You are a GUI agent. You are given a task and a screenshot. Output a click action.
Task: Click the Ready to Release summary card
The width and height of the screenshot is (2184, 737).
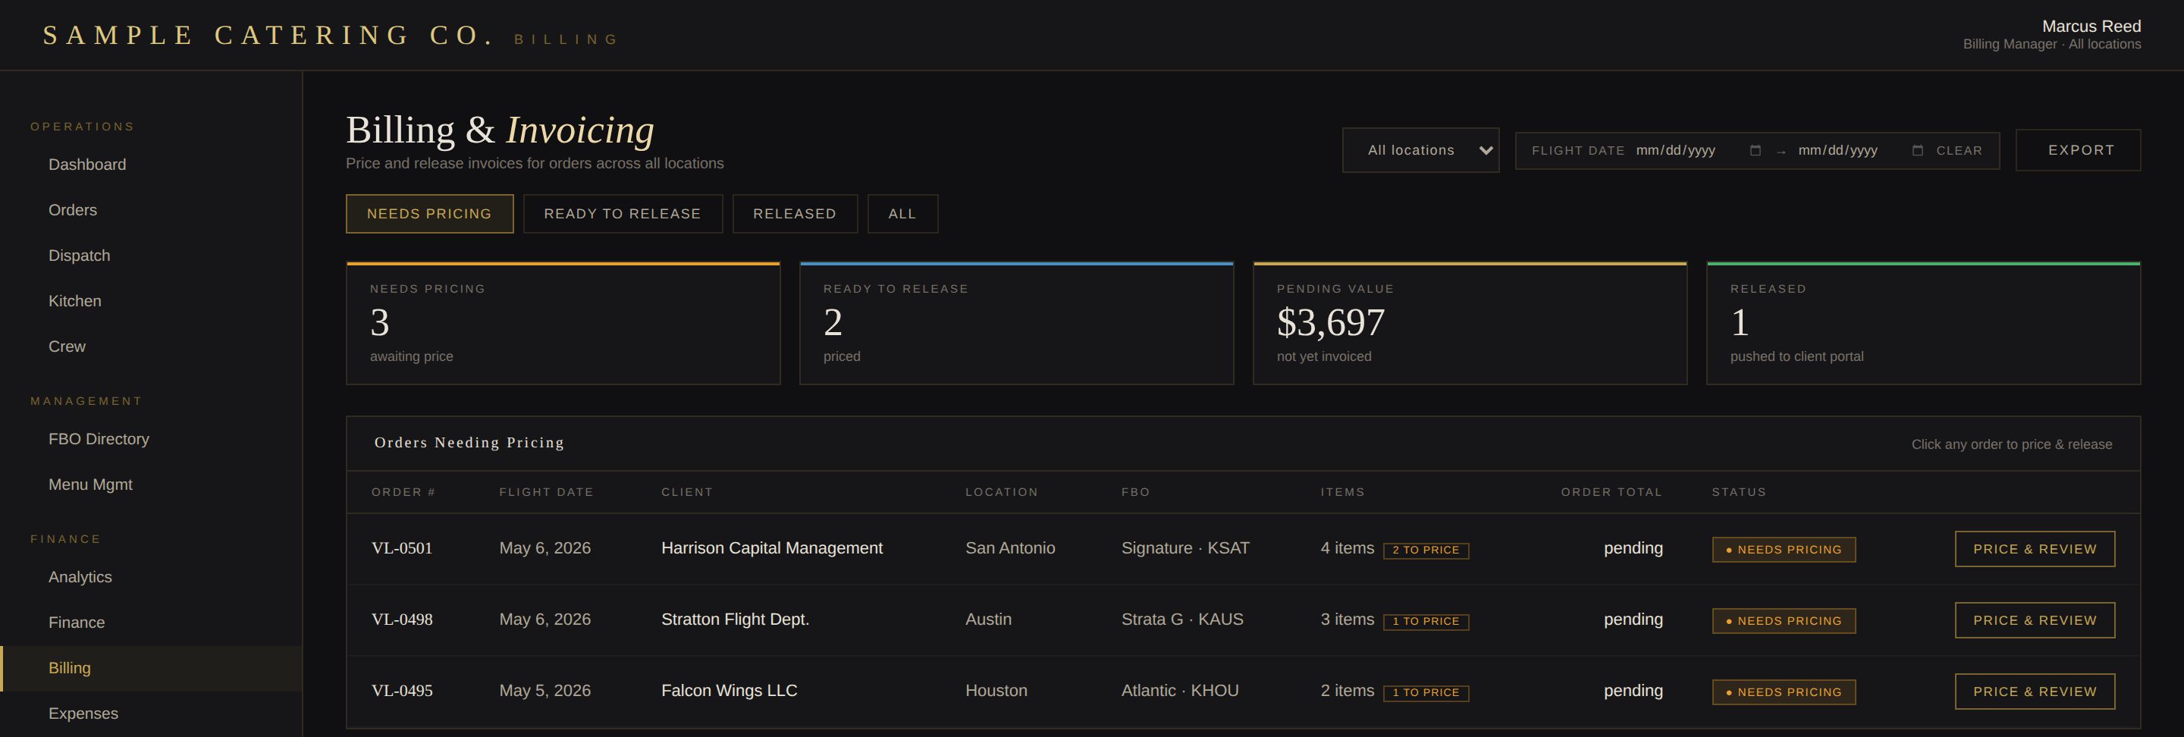click(x=1015, y=323)
